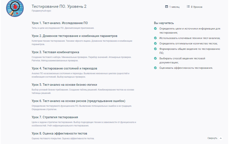Image resolution: width=237 pixels, height=144 pixels.
Task: Select Урок 1. Тест-анализ. Исследование ПО
Action: (60, 23)
